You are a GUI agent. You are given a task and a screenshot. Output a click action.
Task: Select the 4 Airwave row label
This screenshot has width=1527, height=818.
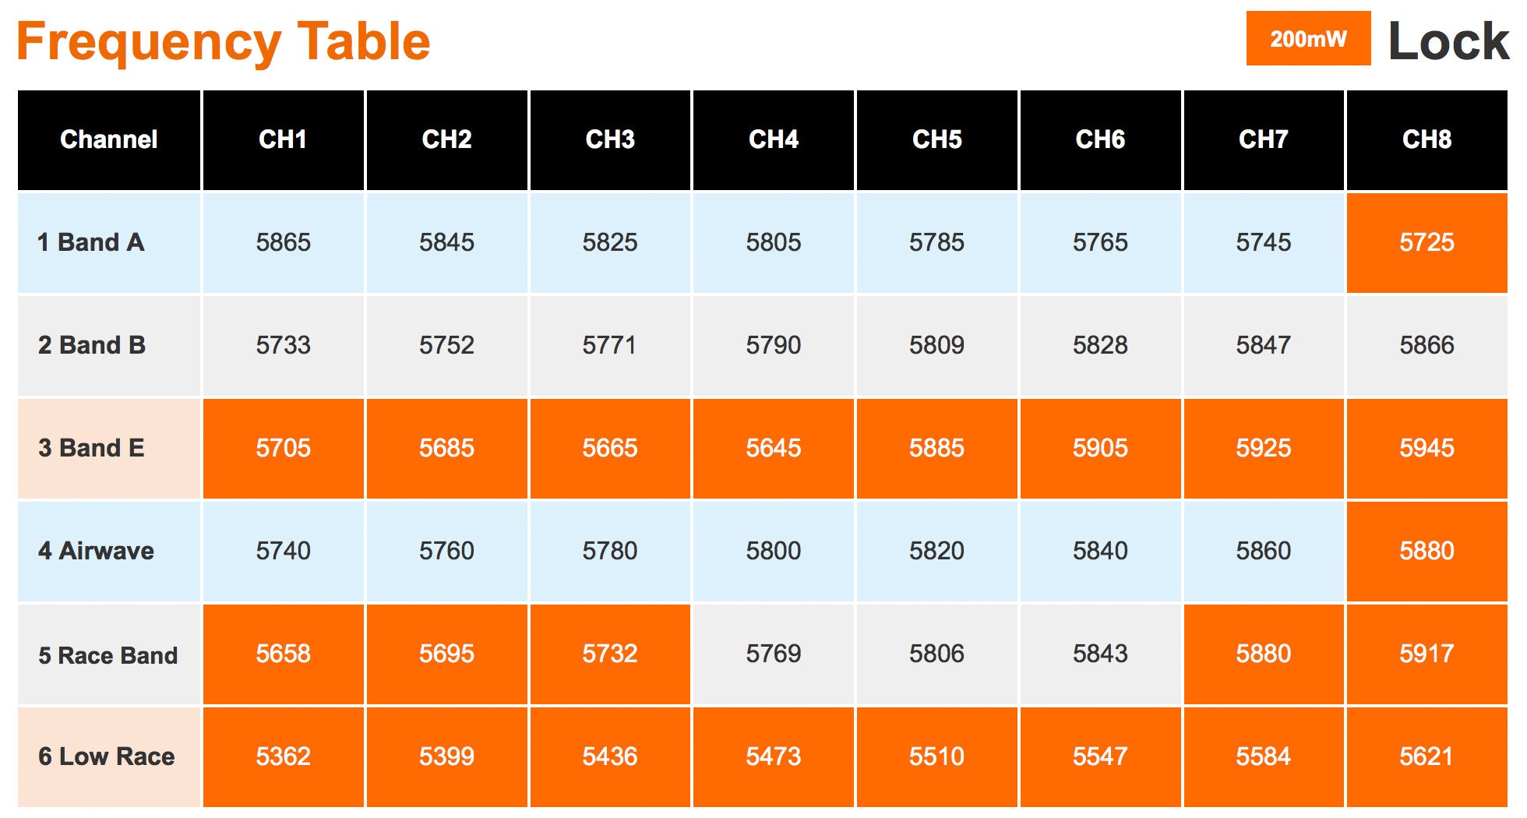tap(96, 551)
